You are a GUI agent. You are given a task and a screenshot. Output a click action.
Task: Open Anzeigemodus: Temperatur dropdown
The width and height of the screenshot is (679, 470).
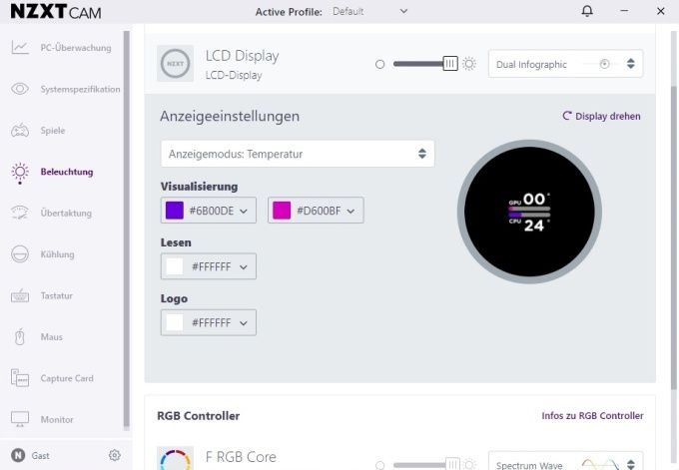click(x=298, y=154)
